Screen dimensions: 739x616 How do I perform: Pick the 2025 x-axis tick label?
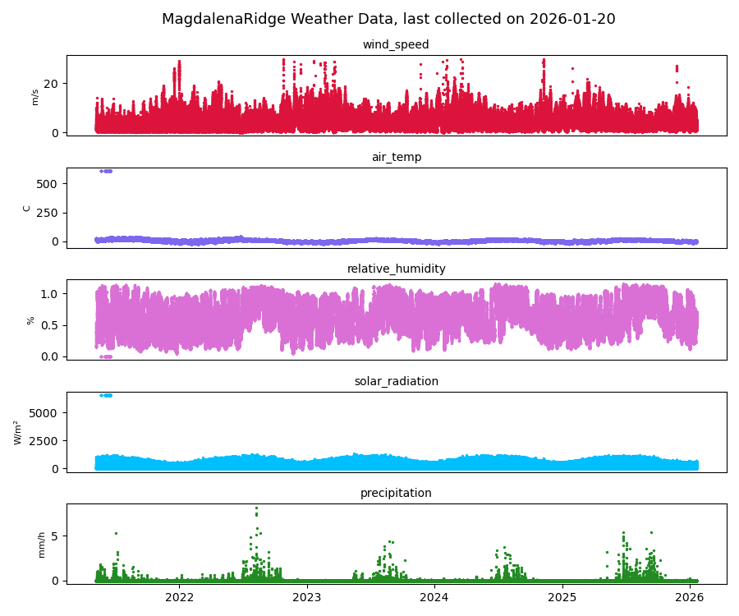pos(562,597)
